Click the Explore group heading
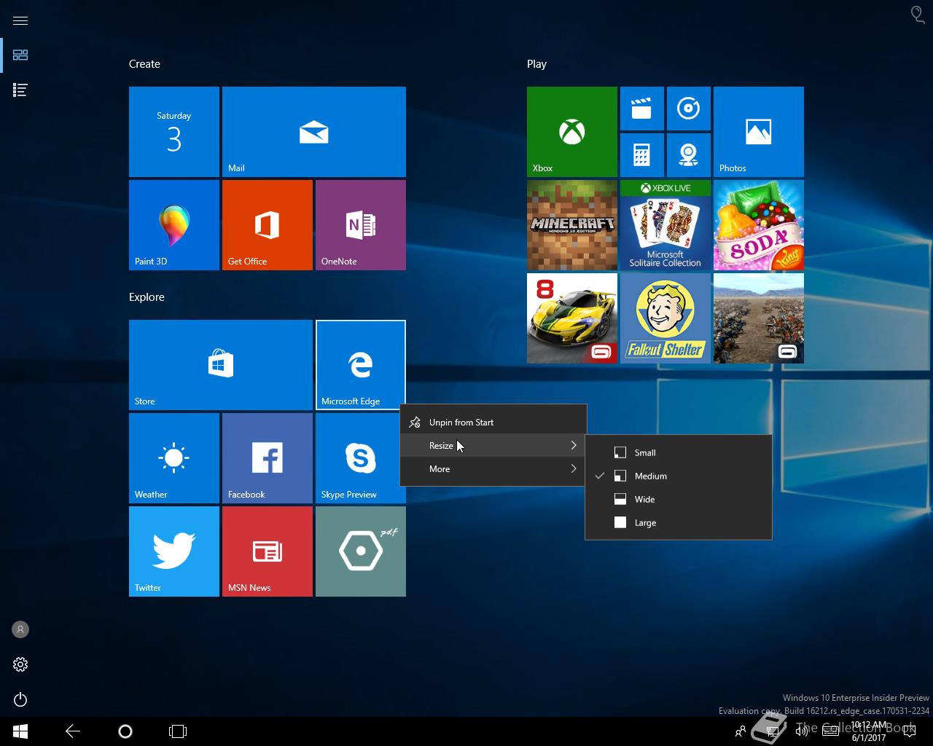This screenshot has height=746, width=933. (x=147, y=297)
